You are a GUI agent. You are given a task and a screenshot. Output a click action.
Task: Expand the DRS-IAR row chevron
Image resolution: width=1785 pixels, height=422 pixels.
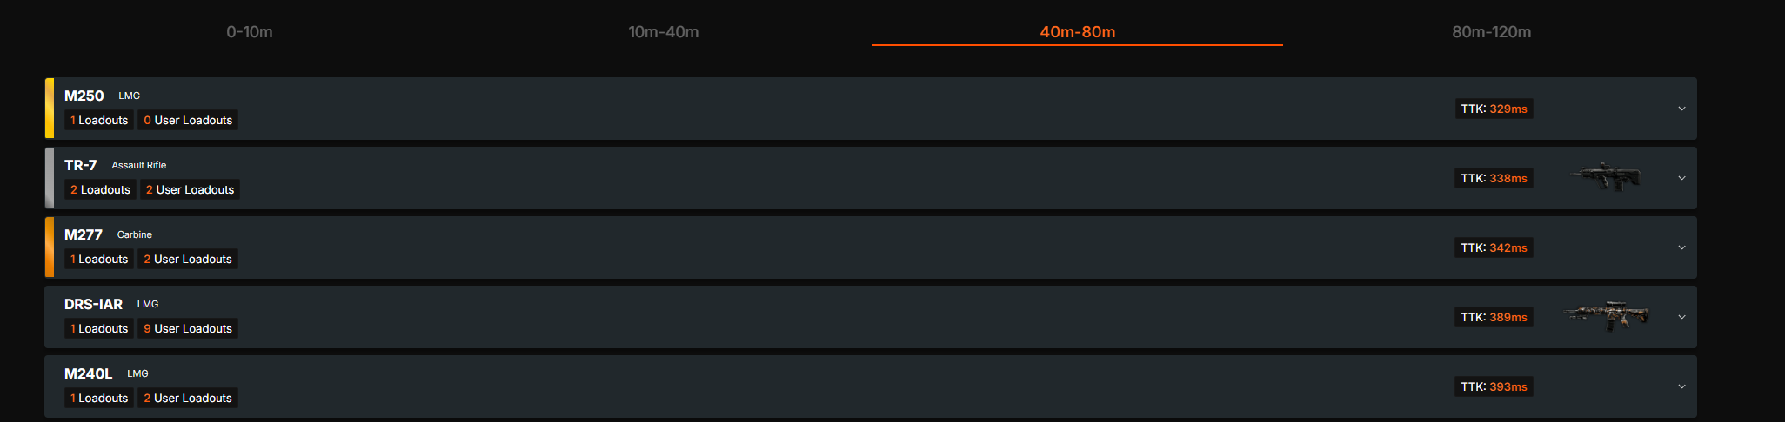coord(1681,317)
